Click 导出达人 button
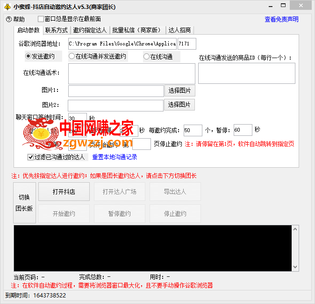 175,192
